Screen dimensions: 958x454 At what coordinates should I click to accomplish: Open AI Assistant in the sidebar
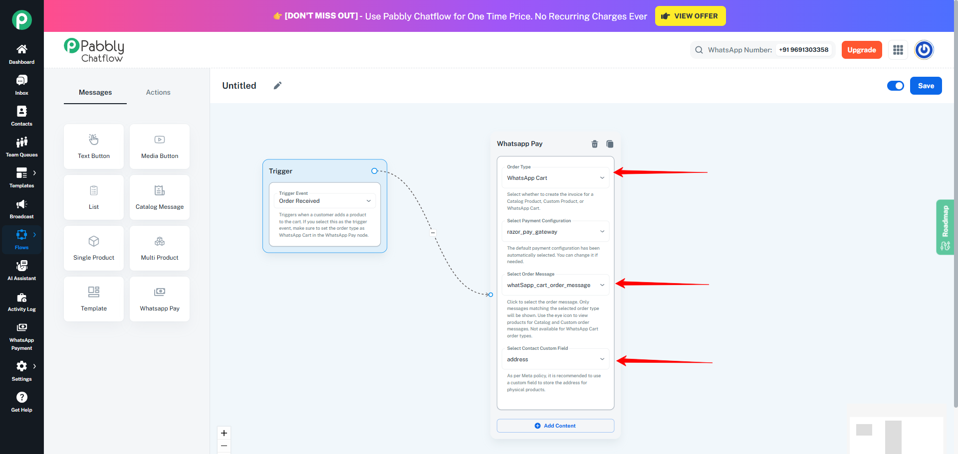click(21, 271)
